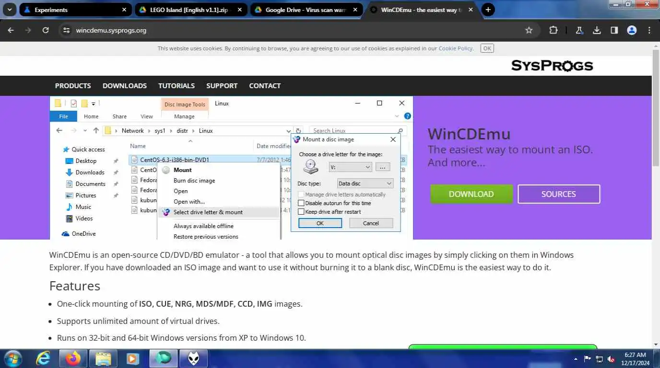This screenshot has width=660, height=368.
Task: Open Chrome Labs flask icon
Action: (x=579, y=30)
